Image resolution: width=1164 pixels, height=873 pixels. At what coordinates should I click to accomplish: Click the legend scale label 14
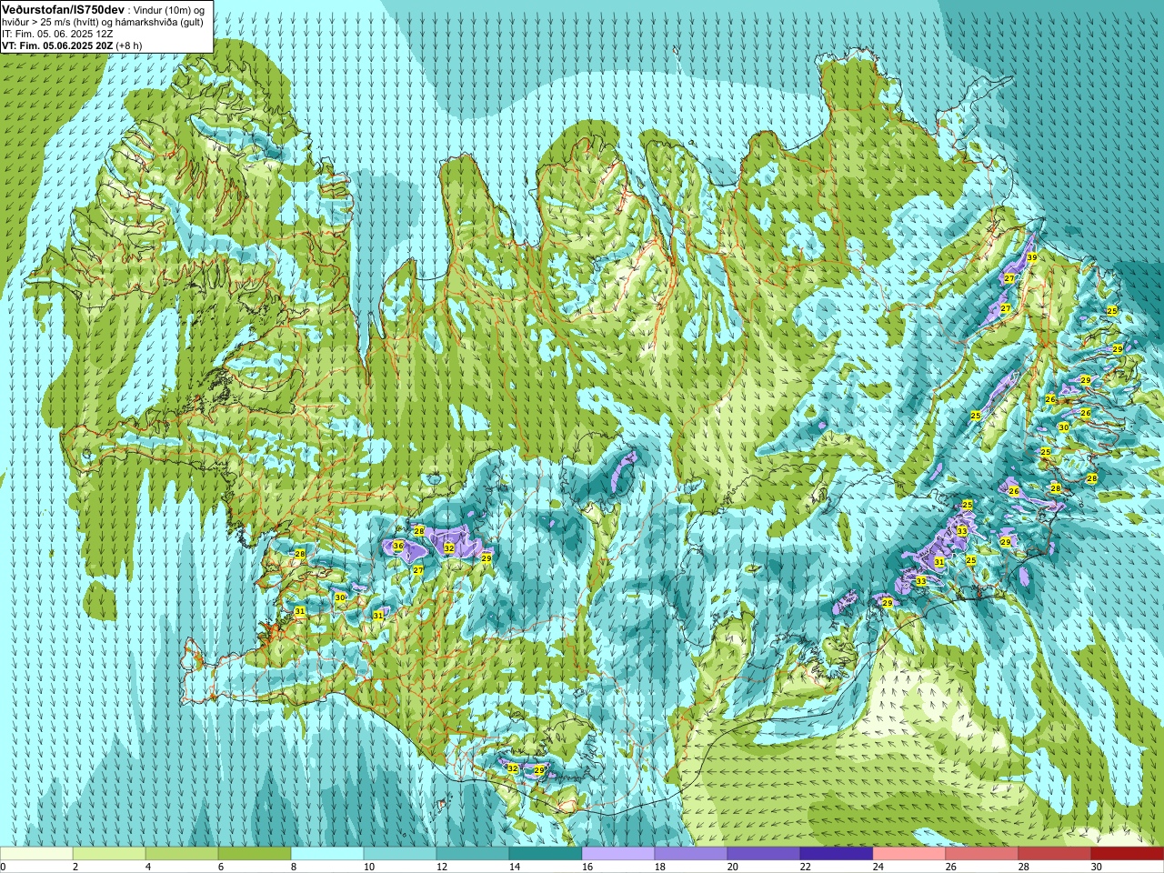tap(515, 868)
